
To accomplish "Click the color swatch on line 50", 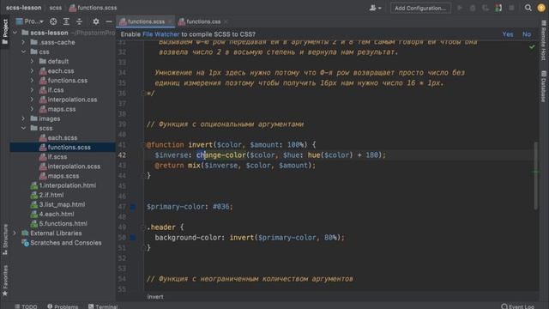I will [133, 238].
